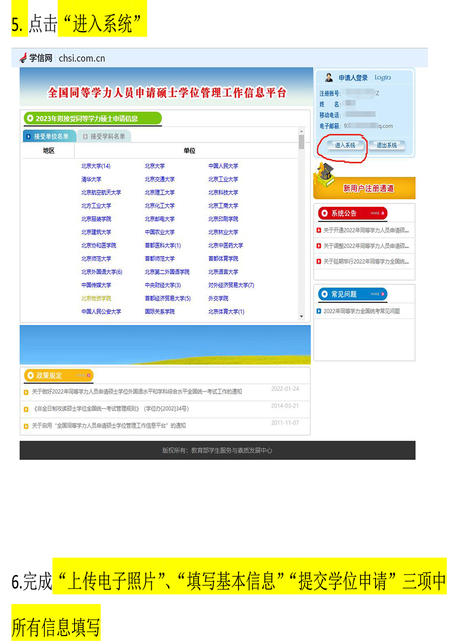The height and width of the screenshot is (641, 449).
Task: Click the 政策规定 more arrow icon
Action: (88, 375)
